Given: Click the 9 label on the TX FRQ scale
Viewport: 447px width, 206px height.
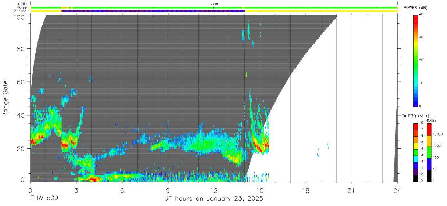Looking at the screenshot, I should (421, 181).
